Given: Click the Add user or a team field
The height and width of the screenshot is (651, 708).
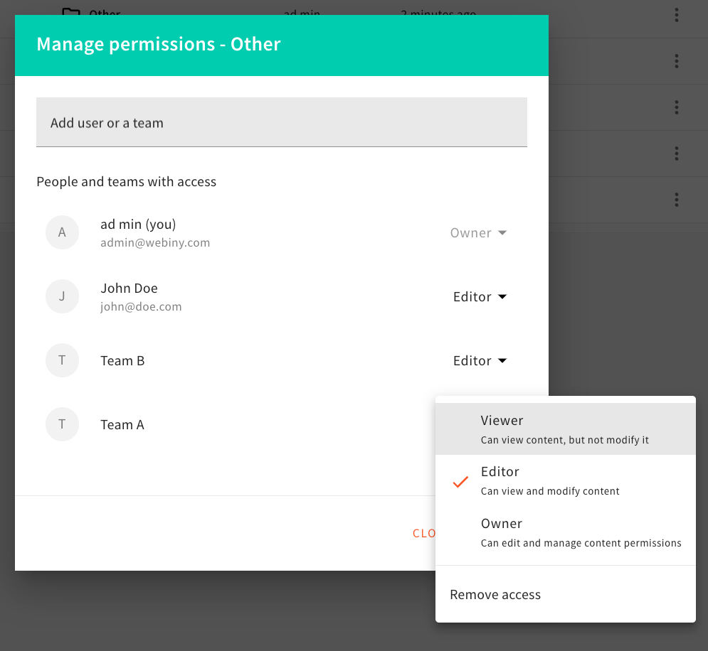Looking at the screenshot, I should [x=281, y=122].
